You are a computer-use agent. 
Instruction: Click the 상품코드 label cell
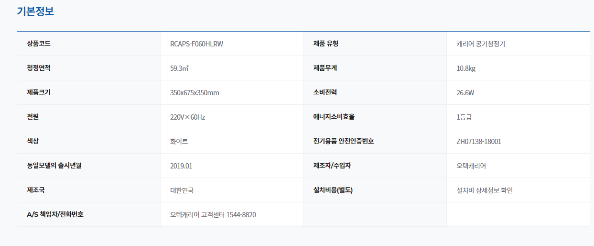point(39,44)
